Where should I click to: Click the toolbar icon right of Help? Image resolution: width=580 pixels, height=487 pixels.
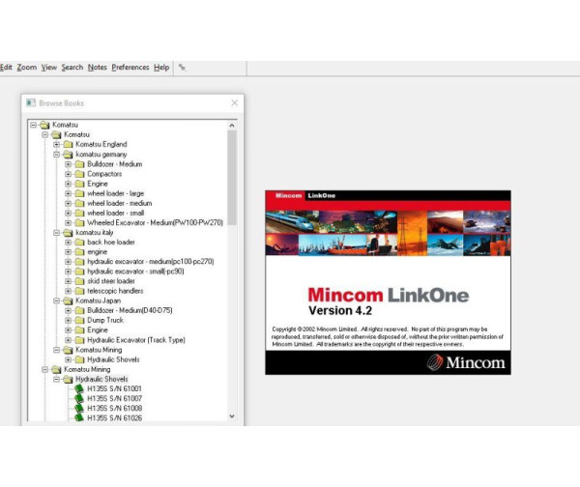coord(182,68)
